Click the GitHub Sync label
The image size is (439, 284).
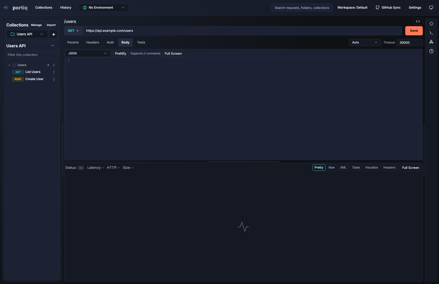pos(391,8)
